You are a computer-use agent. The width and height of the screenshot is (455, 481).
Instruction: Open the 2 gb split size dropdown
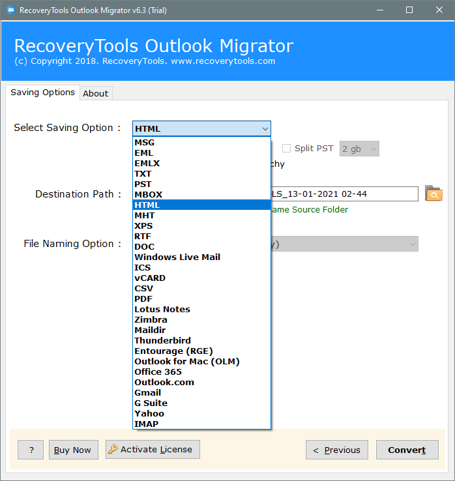click(x=359, y=149)
